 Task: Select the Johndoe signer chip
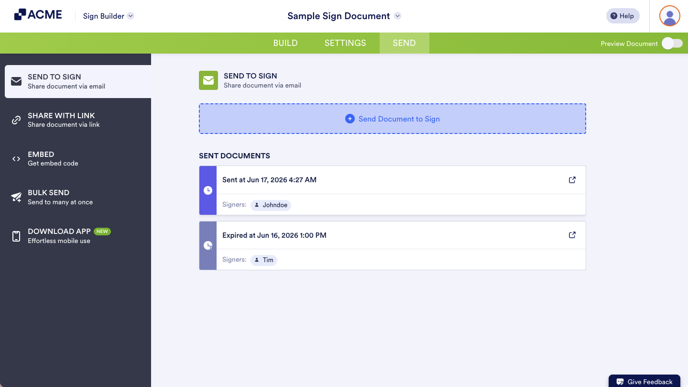click(x=271, y=205)
